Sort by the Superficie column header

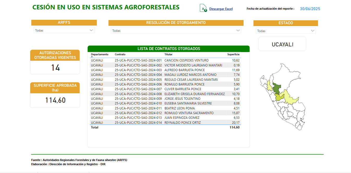pyautogui.click(x=233, y=54)
